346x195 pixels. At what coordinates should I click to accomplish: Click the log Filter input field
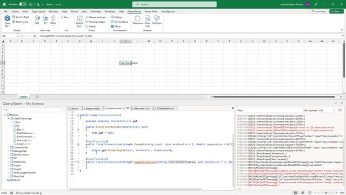(273, 110)
